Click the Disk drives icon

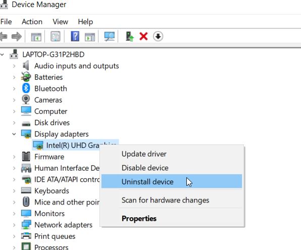[26, 123]
